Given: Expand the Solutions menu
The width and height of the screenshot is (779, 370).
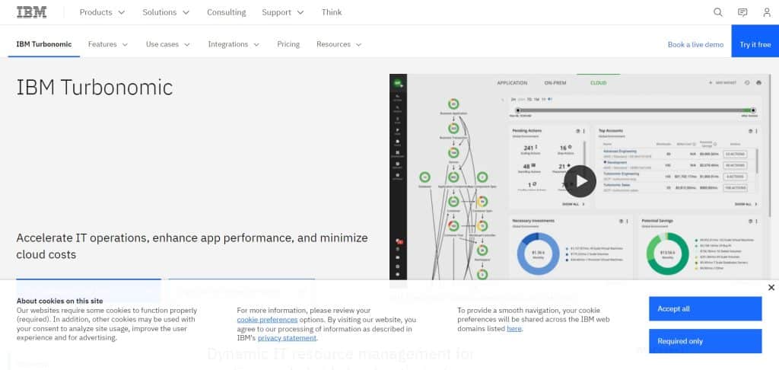Looking at the screenshot, I should tap(166, 12).
